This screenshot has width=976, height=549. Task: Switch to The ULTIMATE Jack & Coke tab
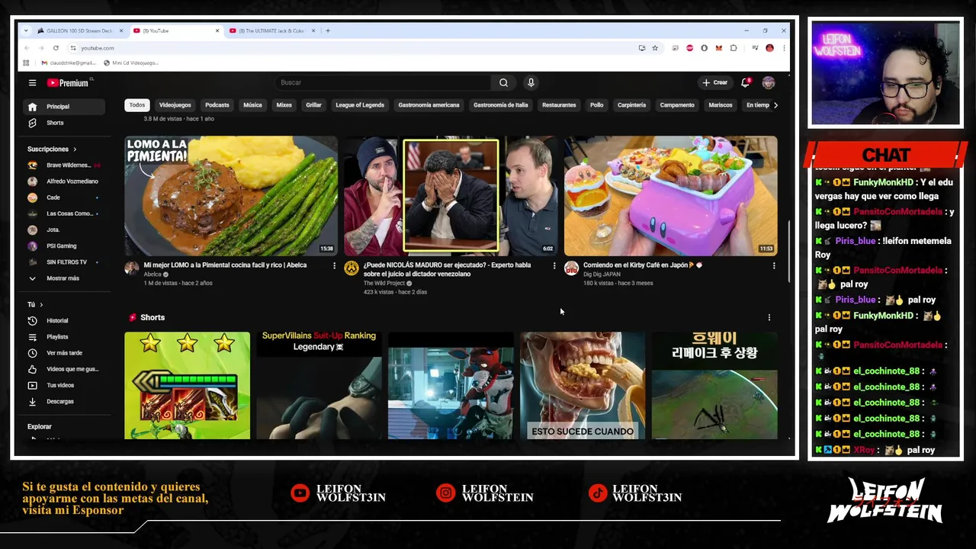pos(271,30)
